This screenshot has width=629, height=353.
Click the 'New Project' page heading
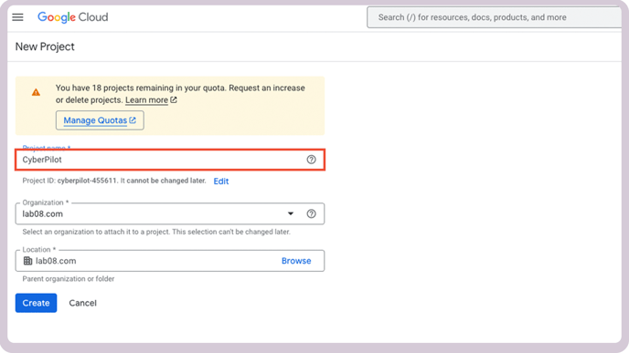tap(45, 47)
